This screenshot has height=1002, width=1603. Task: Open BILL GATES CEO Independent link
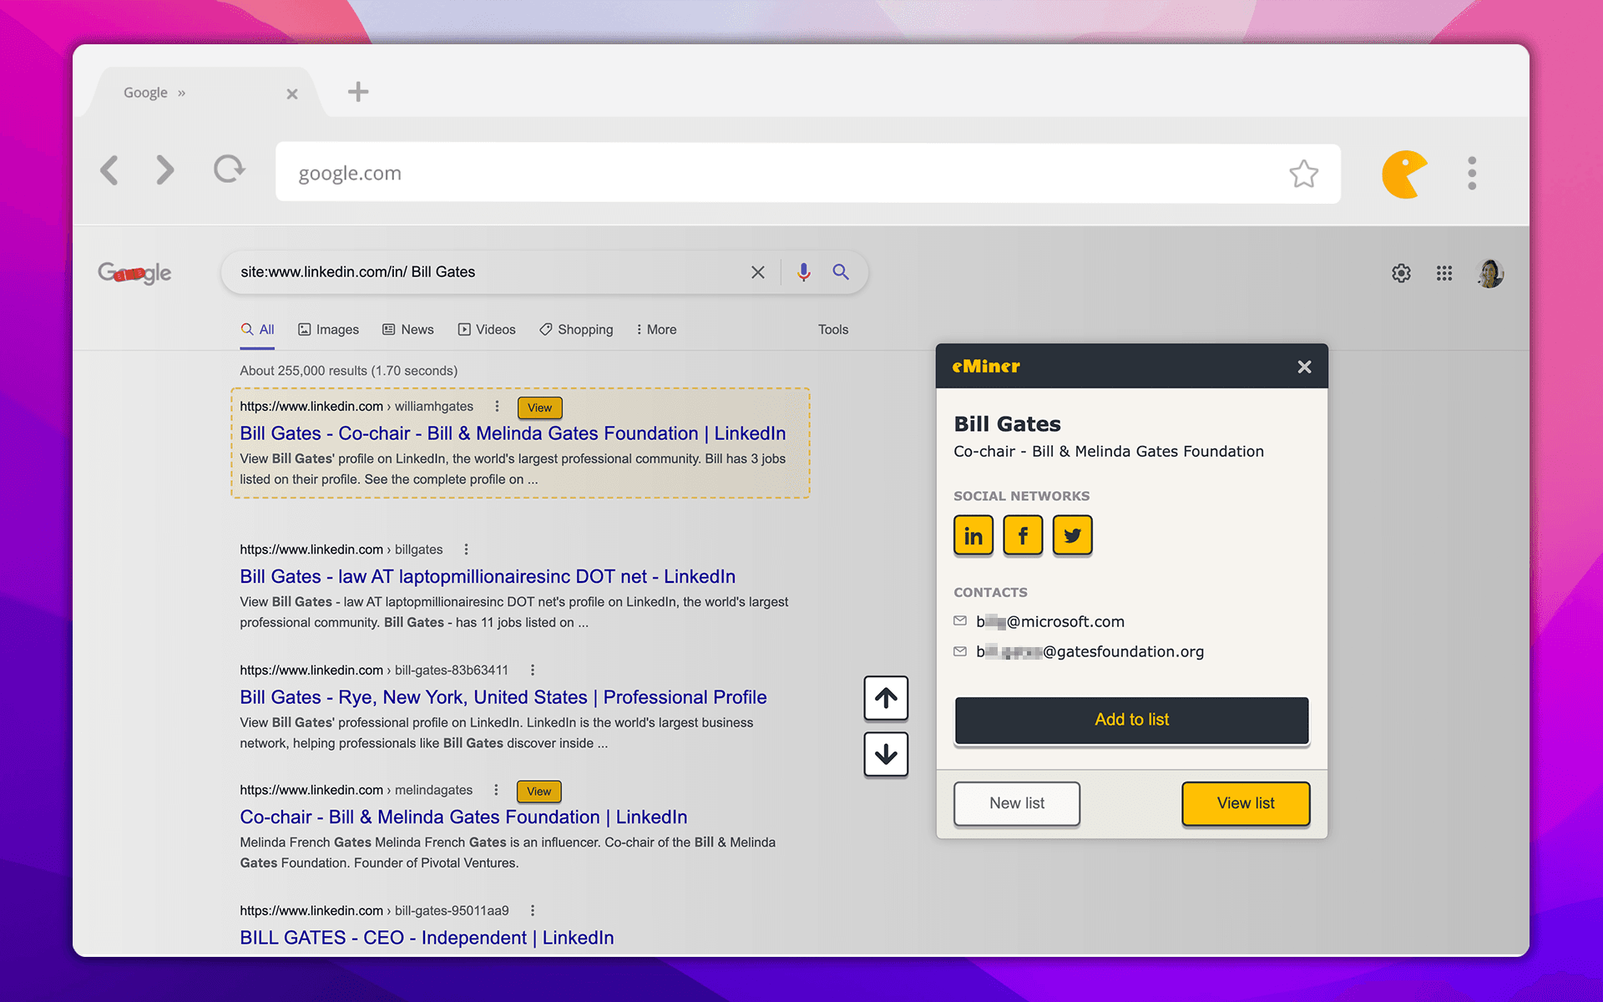[x=427, y=938]
